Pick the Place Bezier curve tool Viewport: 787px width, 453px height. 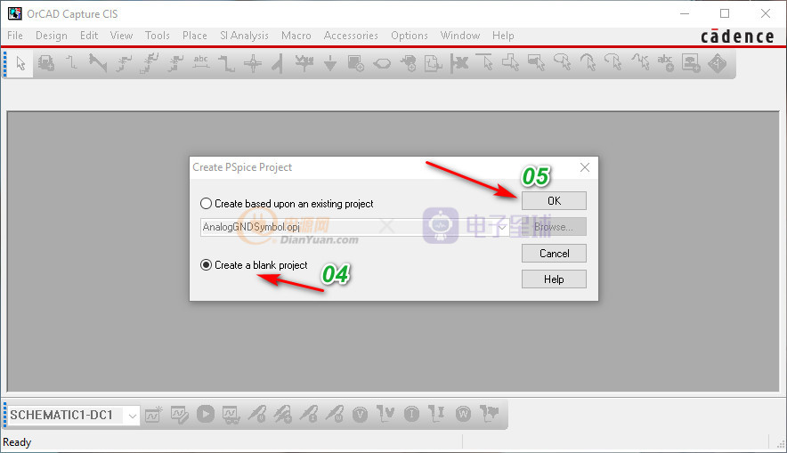coord(640,64)
